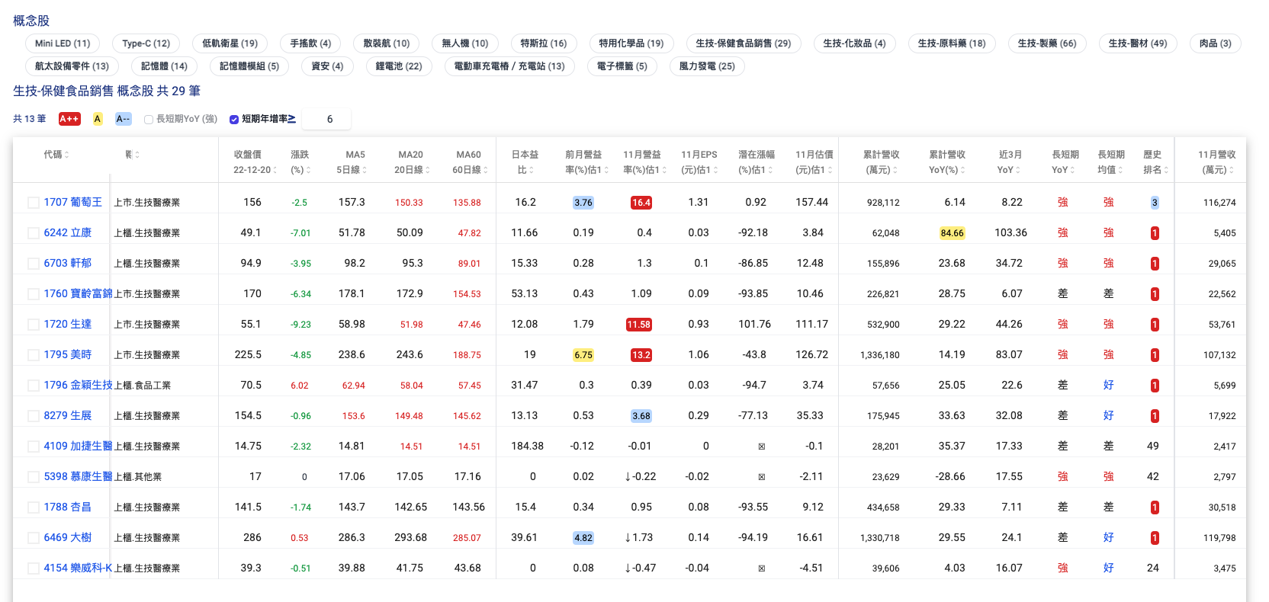Select 記憶體 (14) concept tag
The width and height of the screenshot is (1269, 602).
[164, 66]
